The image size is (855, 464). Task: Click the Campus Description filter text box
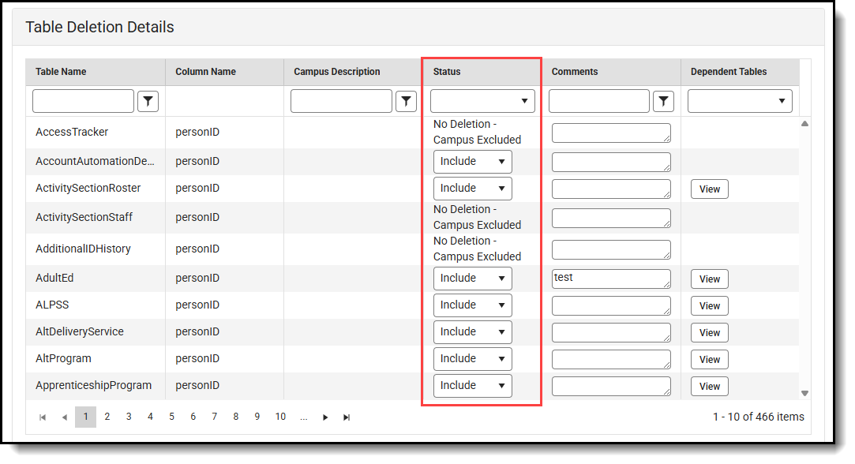(x=341, y=101)
